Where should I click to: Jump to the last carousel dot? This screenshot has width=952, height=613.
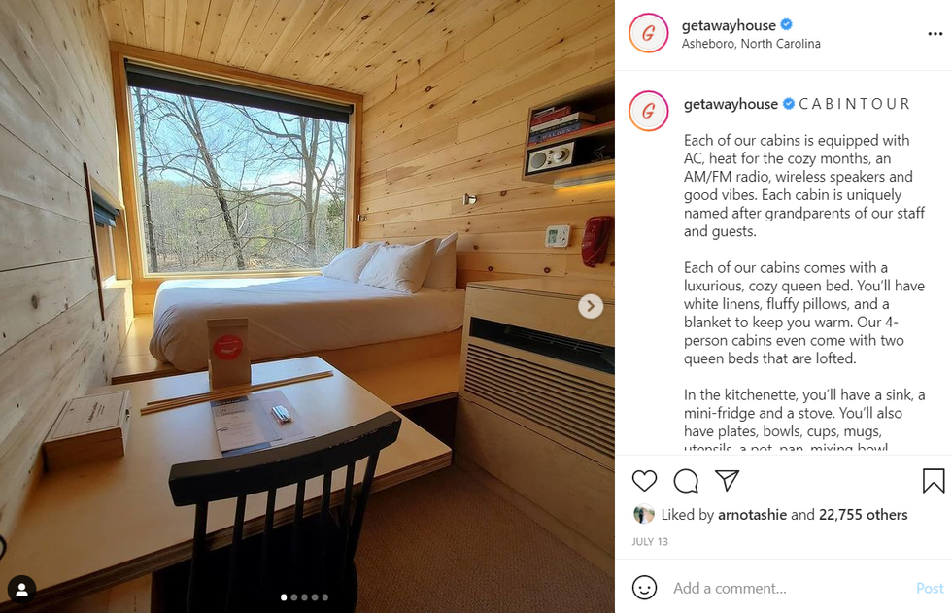coord(325,597)
